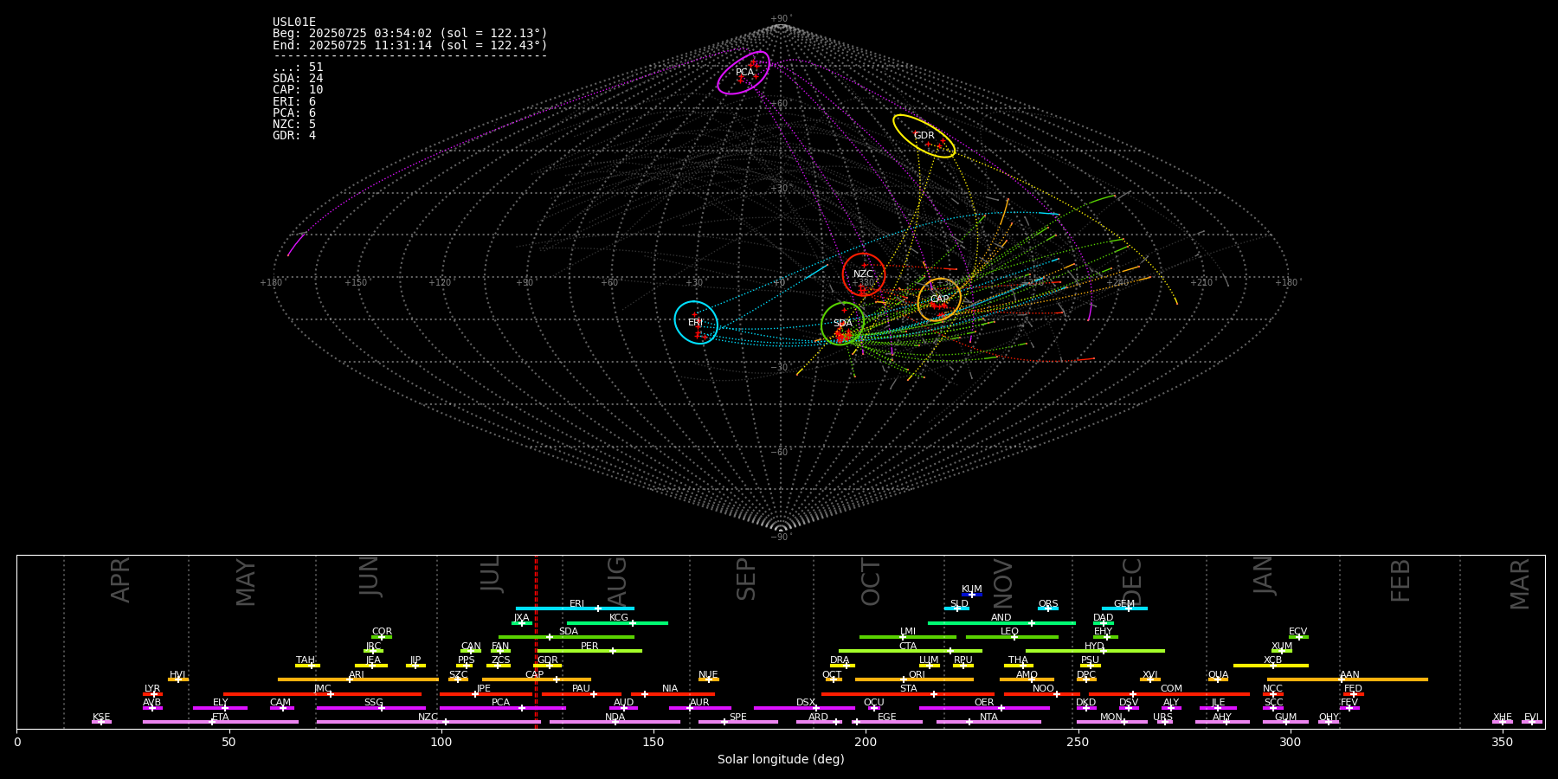This screenshot has width=1558, height=779.
Task: Click the 'SDA: 24' count in legend
Action: tap(298, 79)
